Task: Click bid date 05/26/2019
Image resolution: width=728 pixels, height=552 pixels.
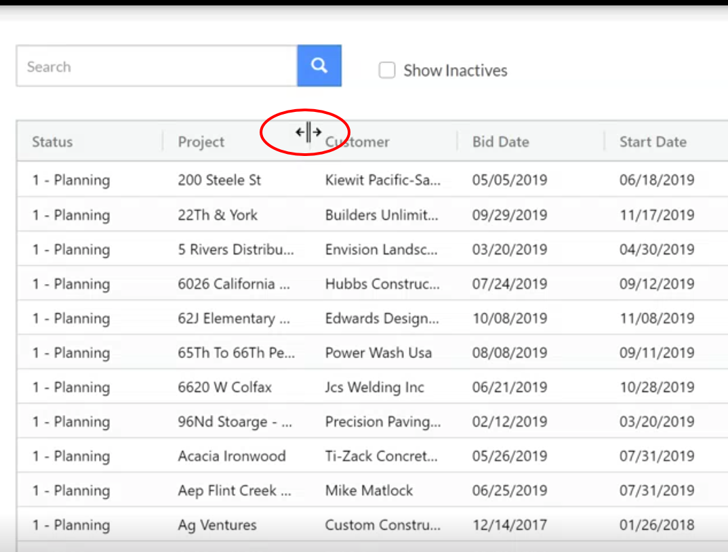Action: click(510, 456)
